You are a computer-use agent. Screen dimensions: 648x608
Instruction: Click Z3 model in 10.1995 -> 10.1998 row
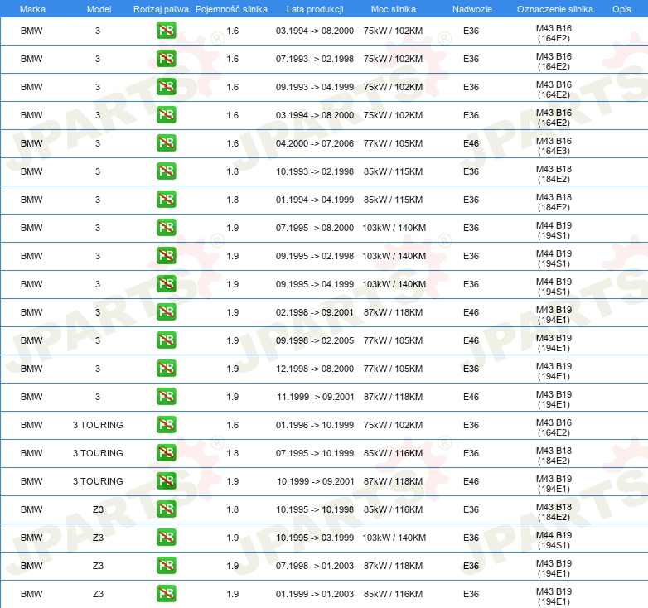tap(98, 509)
